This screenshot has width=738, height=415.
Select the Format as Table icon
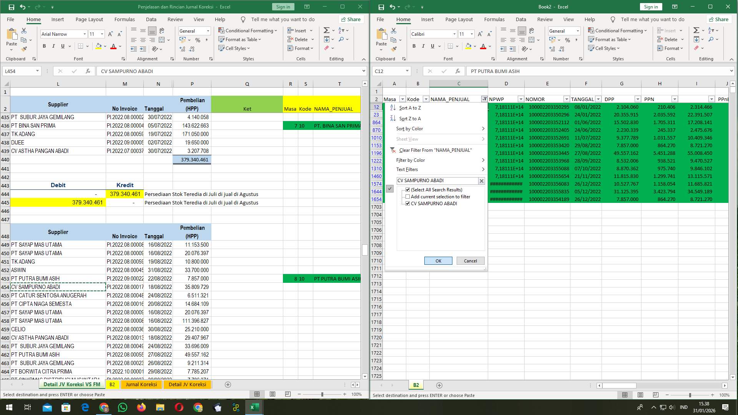tap(222, 39)
